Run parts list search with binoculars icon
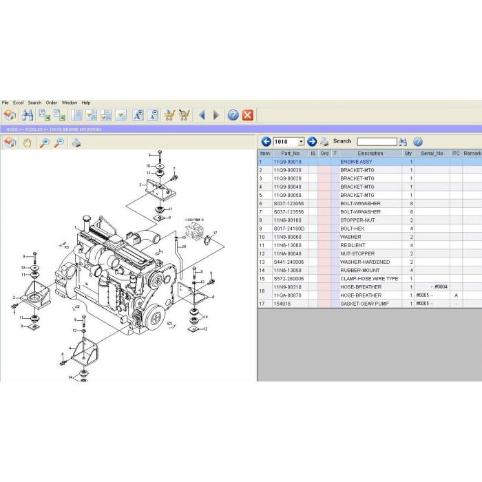Viewport: 482px width, 482px height. coord(403,142)
